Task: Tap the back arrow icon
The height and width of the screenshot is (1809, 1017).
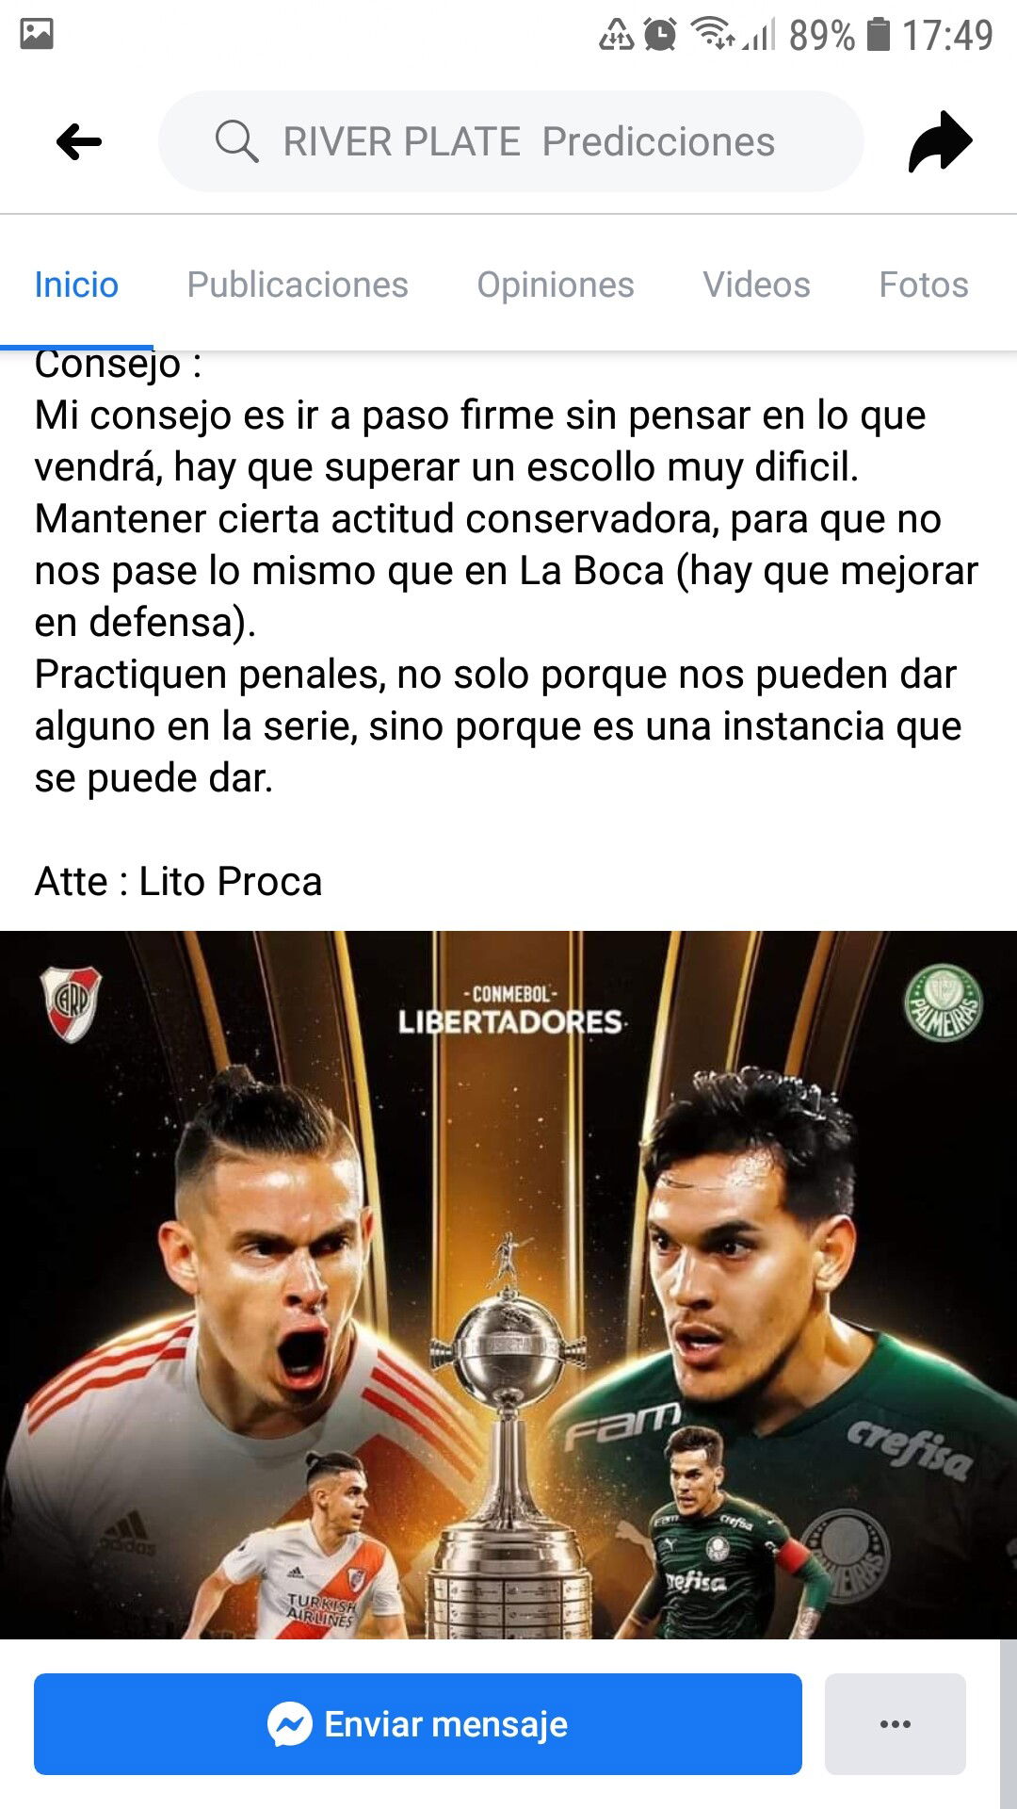Action: [79, 142]
